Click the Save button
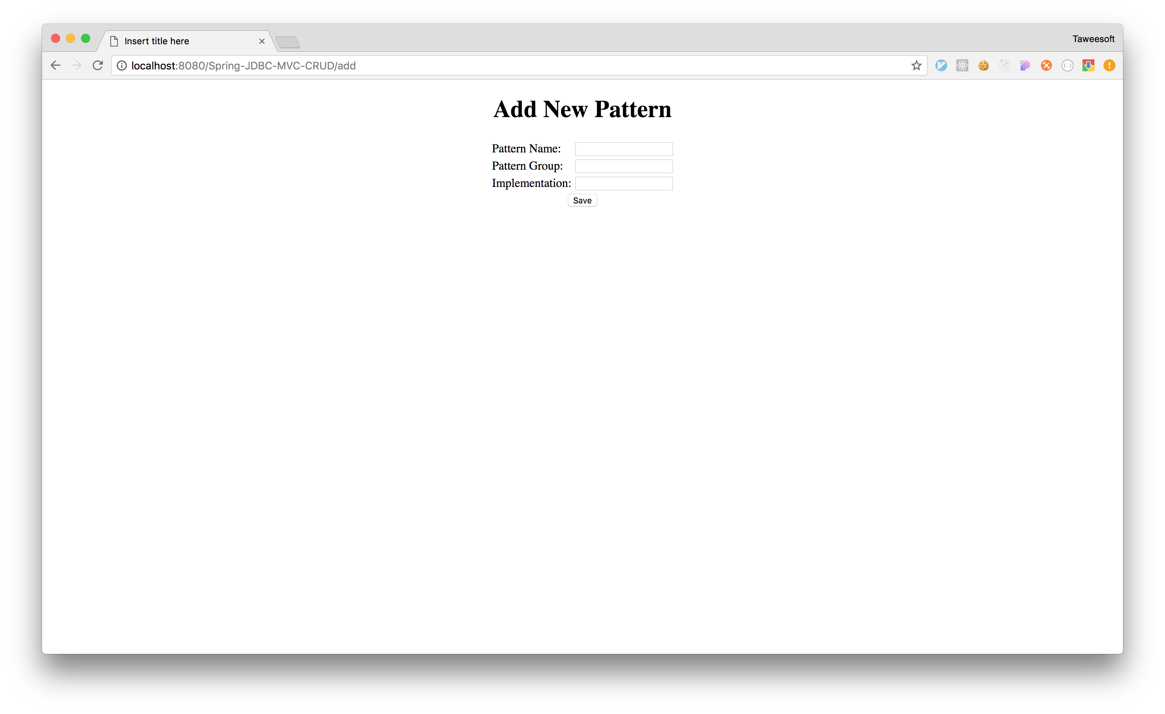Viewport: 1165px width, 714px height. coord(582,200)
